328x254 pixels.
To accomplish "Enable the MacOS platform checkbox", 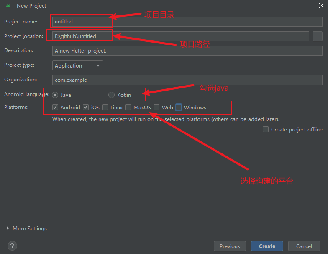I will tap(128, 107).
